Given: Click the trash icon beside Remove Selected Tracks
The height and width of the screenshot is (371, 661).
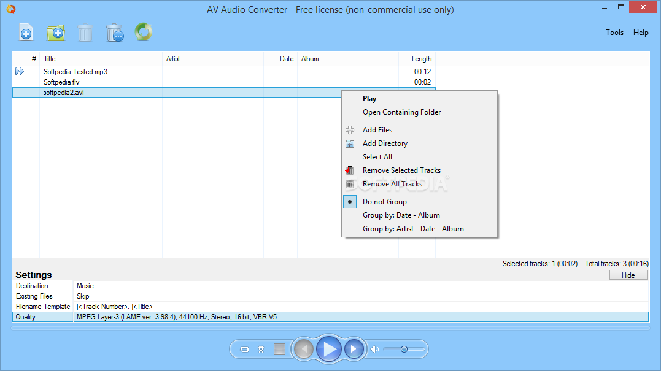Looking at the screenshot, I should pos(349,170).
